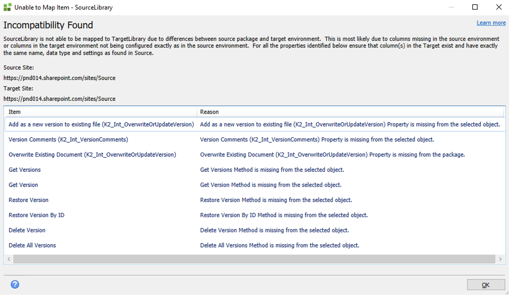Select the Restore Version item
Image resolution: width=509 pixels, height=295 pixels.
[x=28, y=200]
